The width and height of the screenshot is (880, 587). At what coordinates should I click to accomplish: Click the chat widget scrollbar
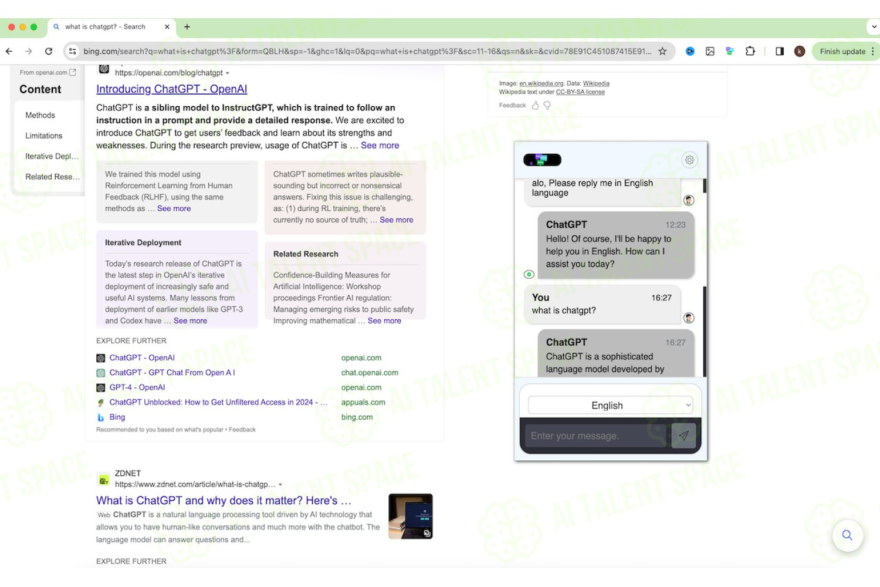705,332
